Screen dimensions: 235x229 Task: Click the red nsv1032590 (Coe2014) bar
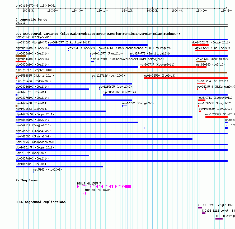186,78
